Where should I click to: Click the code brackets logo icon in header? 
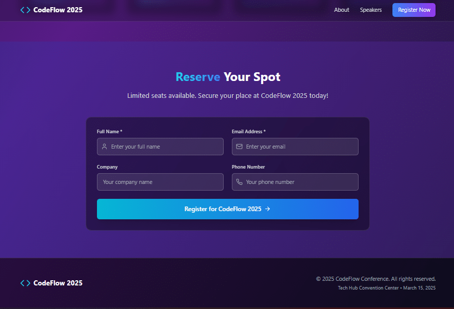pyautogui.click(x=25, y=10)
